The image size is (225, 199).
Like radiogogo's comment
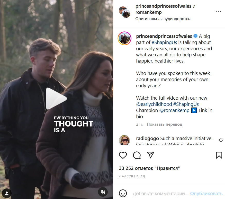pos(221,140)
